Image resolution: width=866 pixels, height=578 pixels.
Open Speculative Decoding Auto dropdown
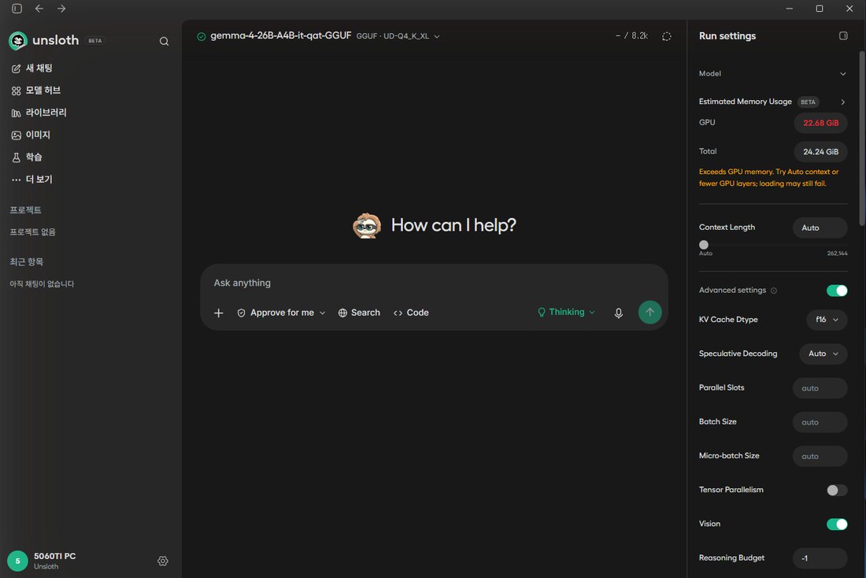[x=823, y=354]
